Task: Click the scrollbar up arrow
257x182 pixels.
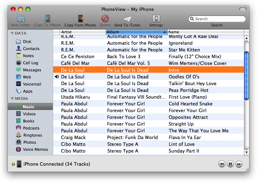Action: tap(246, 38)
